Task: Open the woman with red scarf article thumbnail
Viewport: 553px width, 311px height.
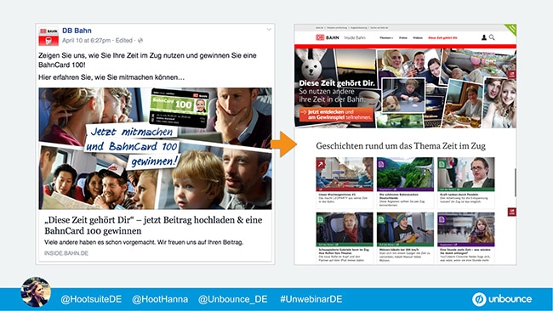Action: pos(345,229)
